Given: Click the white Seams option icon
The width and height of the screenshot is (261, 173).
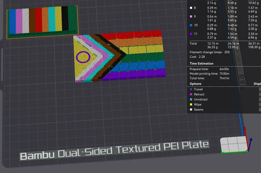Looking at the screenshot, I should tap(191, 110).
